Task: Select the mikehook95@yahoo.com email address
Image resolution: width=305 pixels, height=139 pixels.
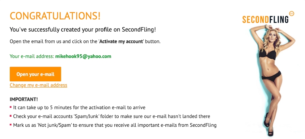Action: click(83, 57)
